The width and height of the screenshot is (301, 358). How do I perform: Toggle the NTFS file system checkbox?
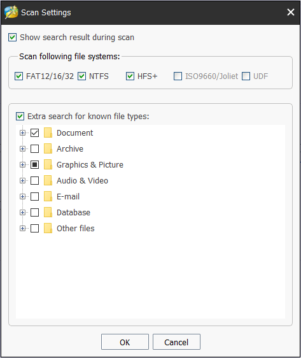(x=81, y=76)
